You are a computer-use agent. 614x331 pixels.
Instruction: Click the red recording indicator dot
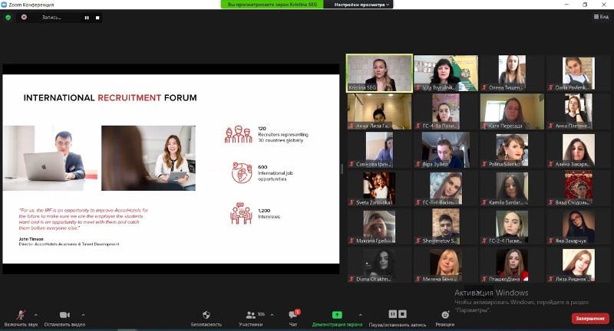(24, 17)
